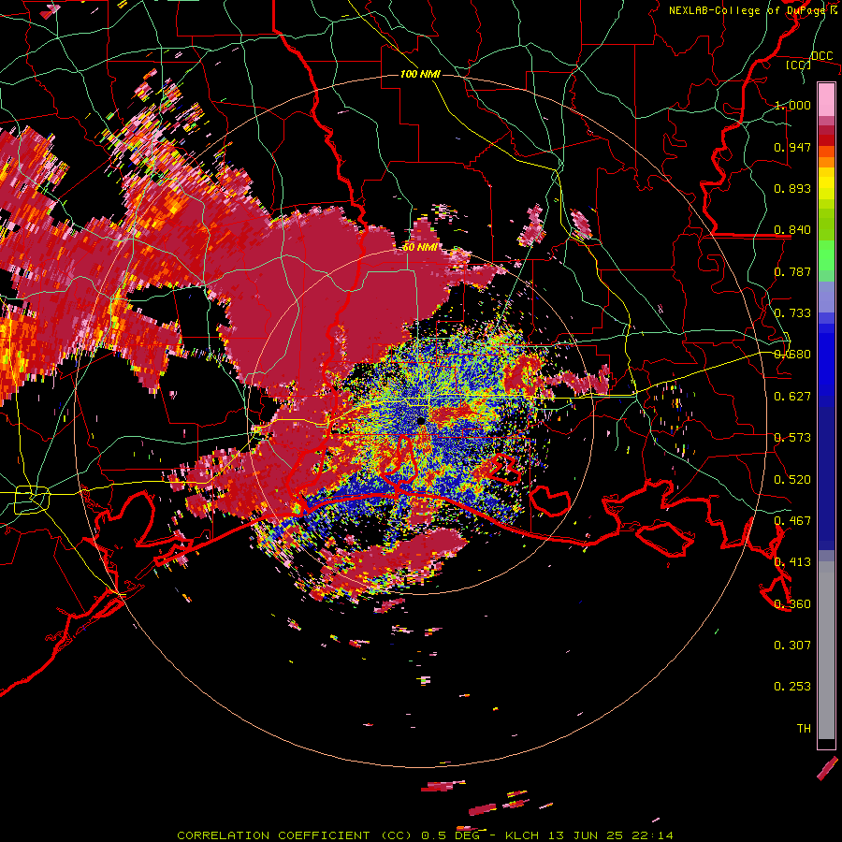The height and width of the screenshot is (842, 842).
Task: Click the CORRELATION COEFFICIENT (CC) caption title
Action: pos(295,835)
